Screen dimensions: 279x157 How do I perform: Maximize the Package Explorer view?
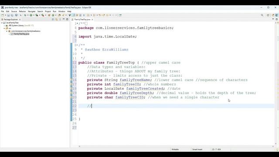[67, 19]
